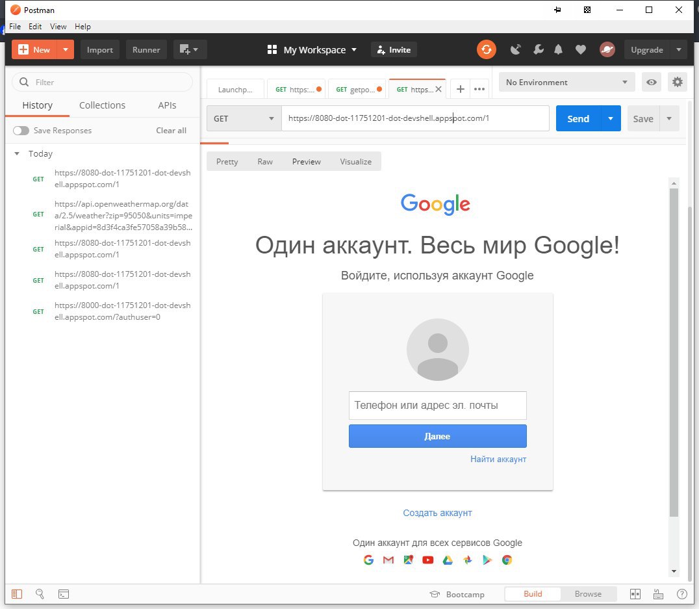Collapse the Today history group
This screenshot has height=609, width=699.
pos(17,153)
